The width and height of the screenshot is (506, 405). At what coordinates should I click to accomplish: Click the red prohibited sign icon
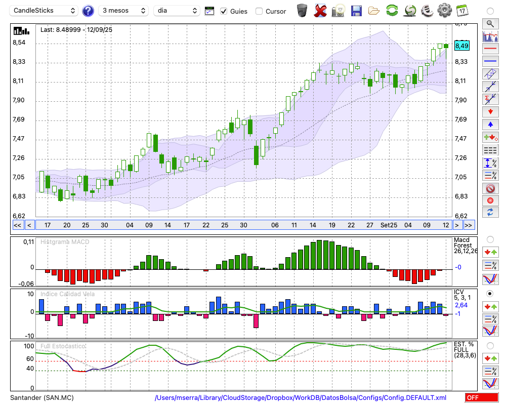tap(490, 188)
